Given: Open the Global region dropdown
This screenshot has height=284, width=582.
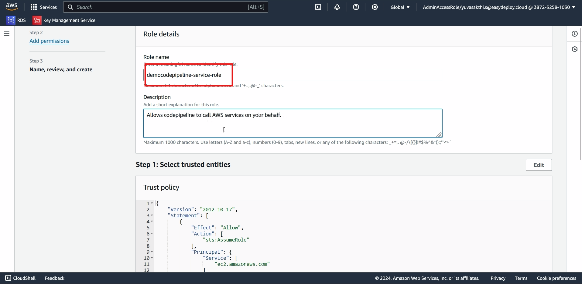Looking at the screenshot, I should [400, 7].
